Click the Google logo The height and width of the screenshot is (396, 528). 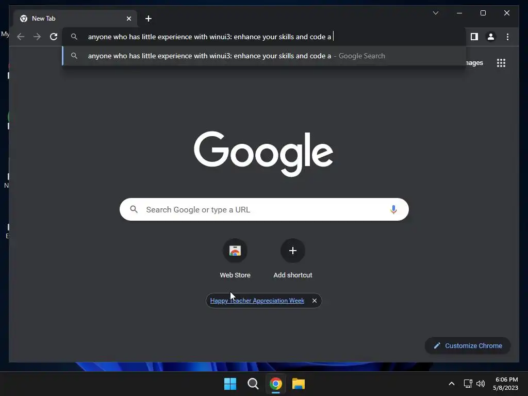[263, 154]
